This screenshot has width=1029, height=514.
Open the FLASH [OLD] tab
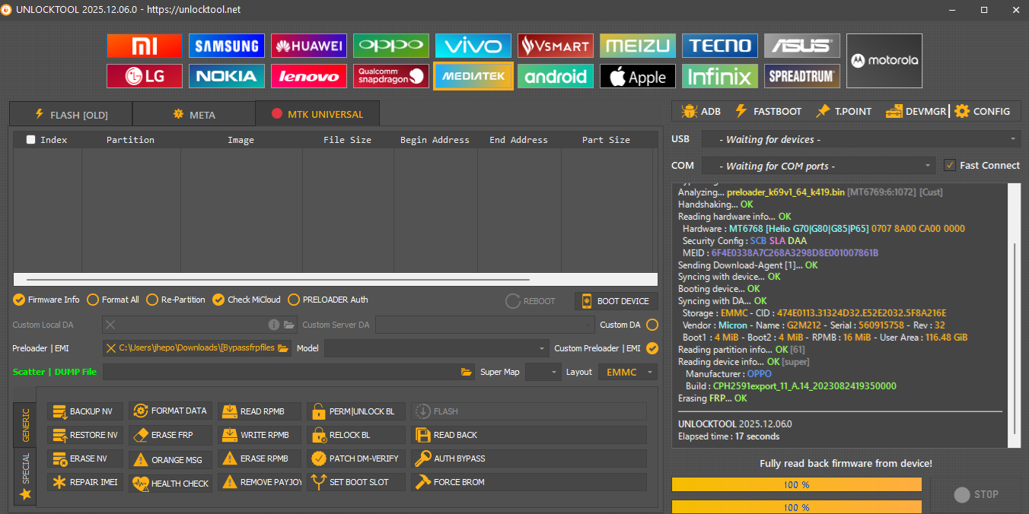71,115
